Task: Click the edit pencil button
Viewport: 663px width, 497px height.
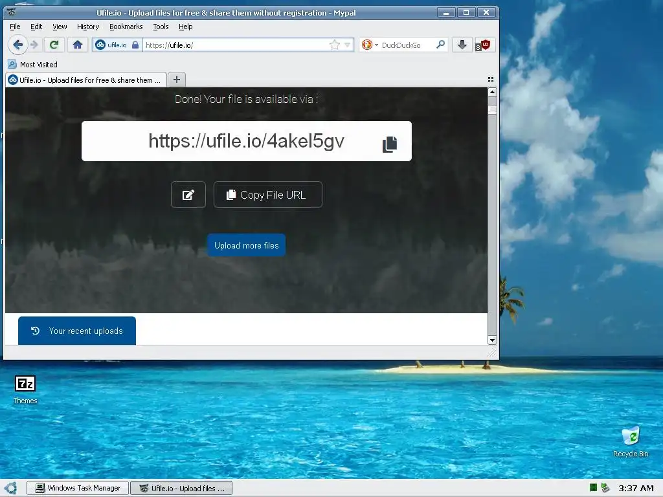Action: tap(188, 194)
